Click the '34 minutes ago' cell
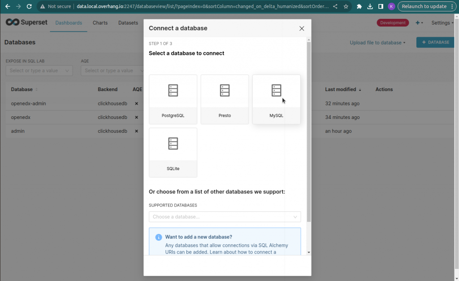Viewport: 459px width, 281px height. 342,117
